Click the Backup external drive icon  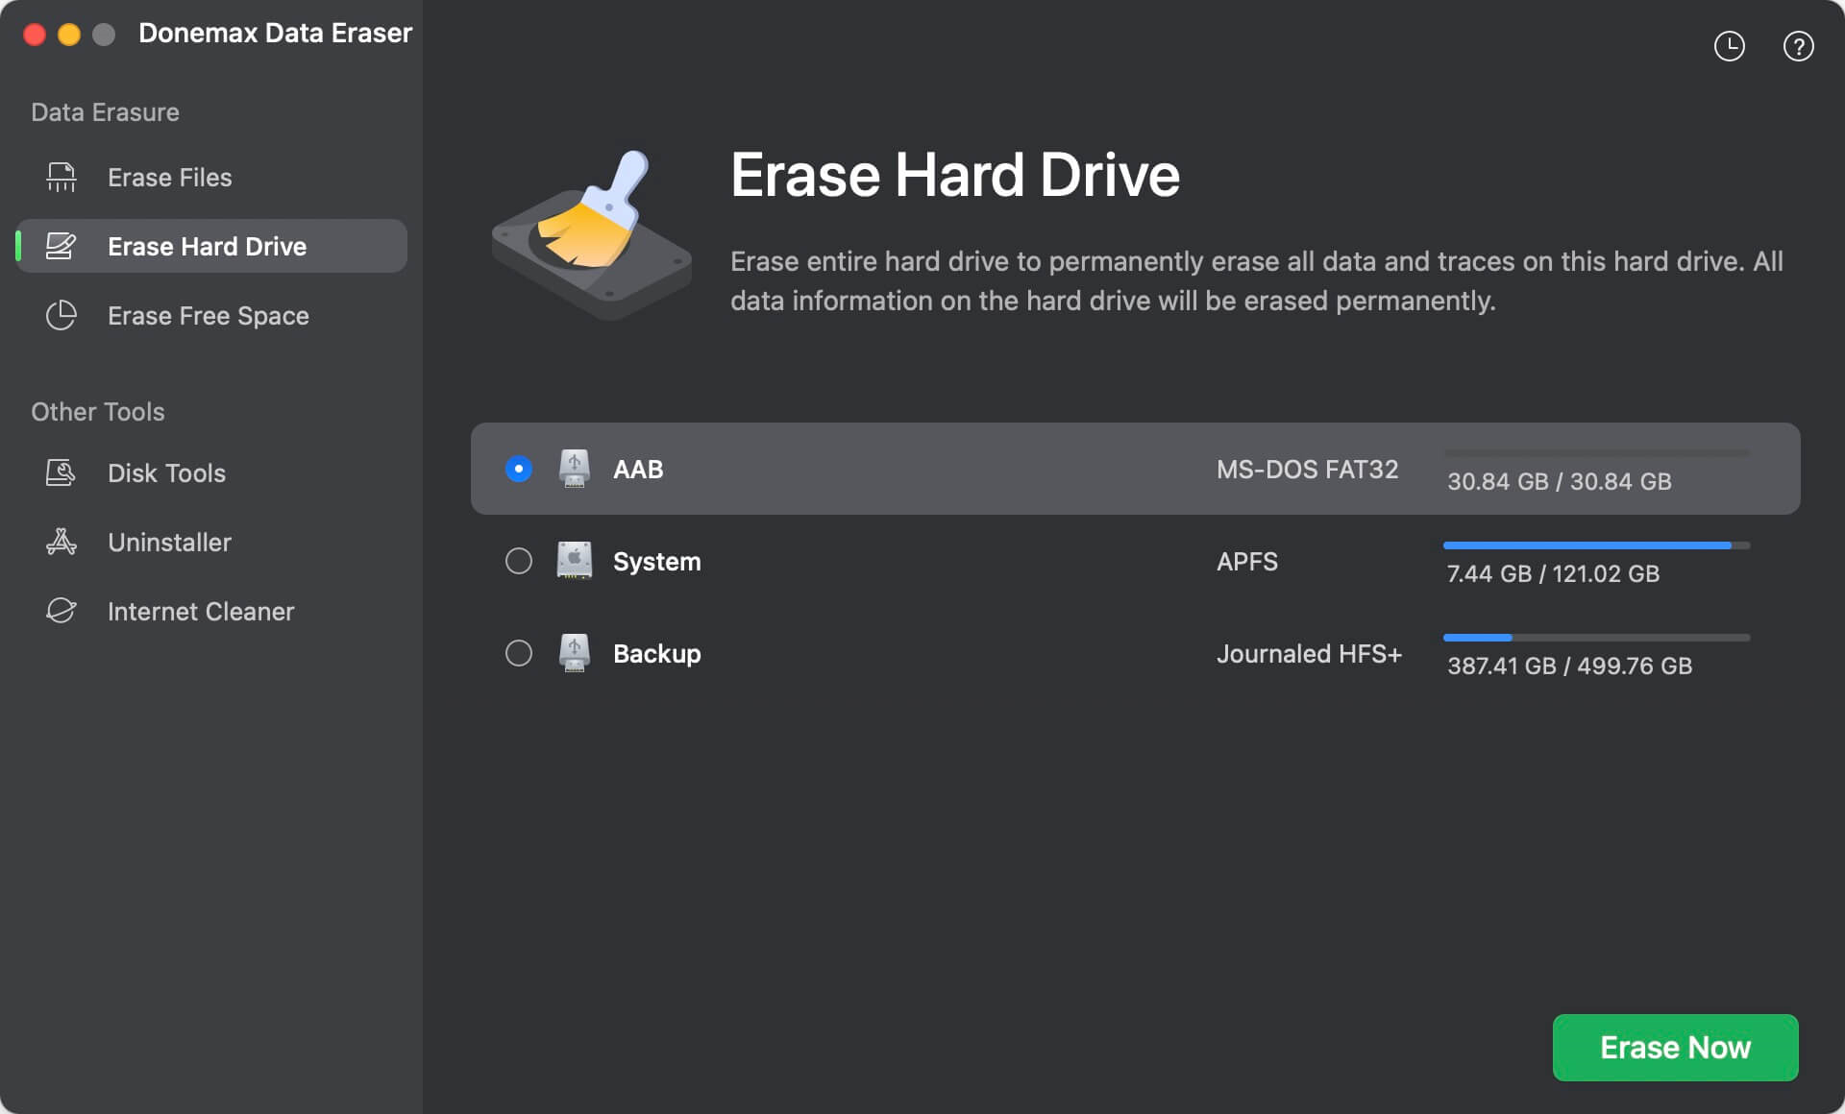[x=575, y=653]
